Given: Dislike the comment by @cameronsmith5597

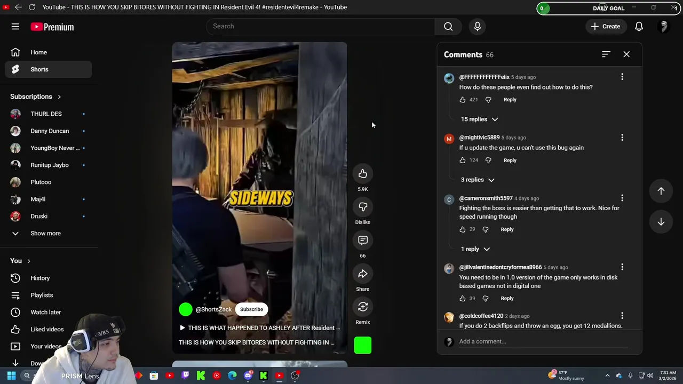Looking at the screenshot, I should tap(486, 229).
